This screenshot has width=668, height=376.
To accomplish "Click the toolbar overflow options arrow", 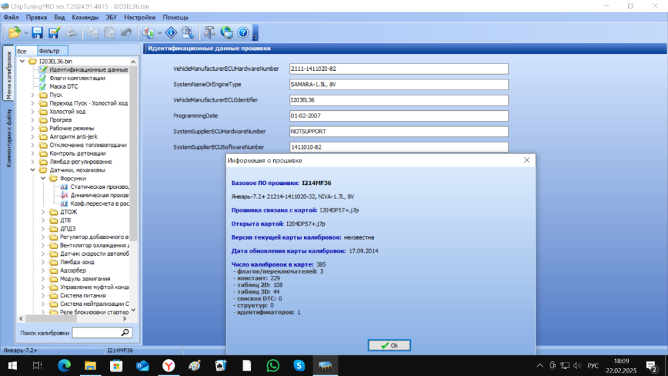I will [x=255, y=33].
